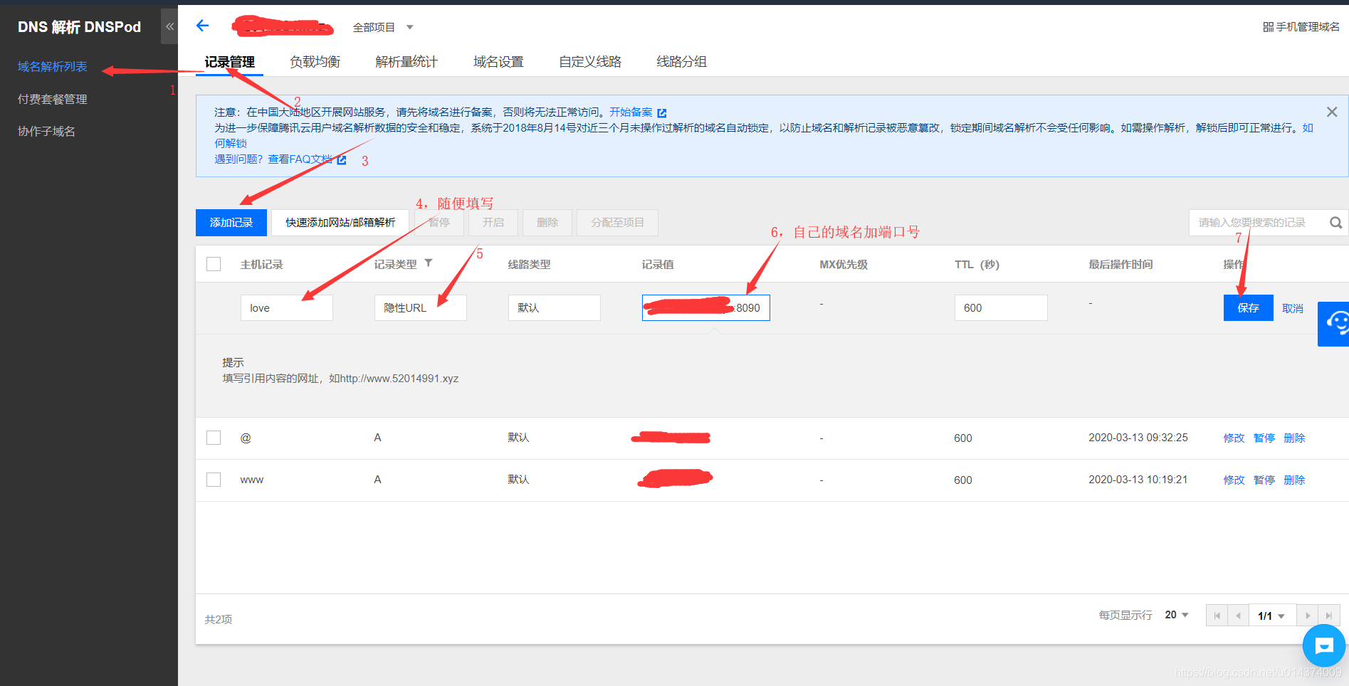
Task: Open the 查看FAQ文档 link
Action: click(x=300, y=159)
